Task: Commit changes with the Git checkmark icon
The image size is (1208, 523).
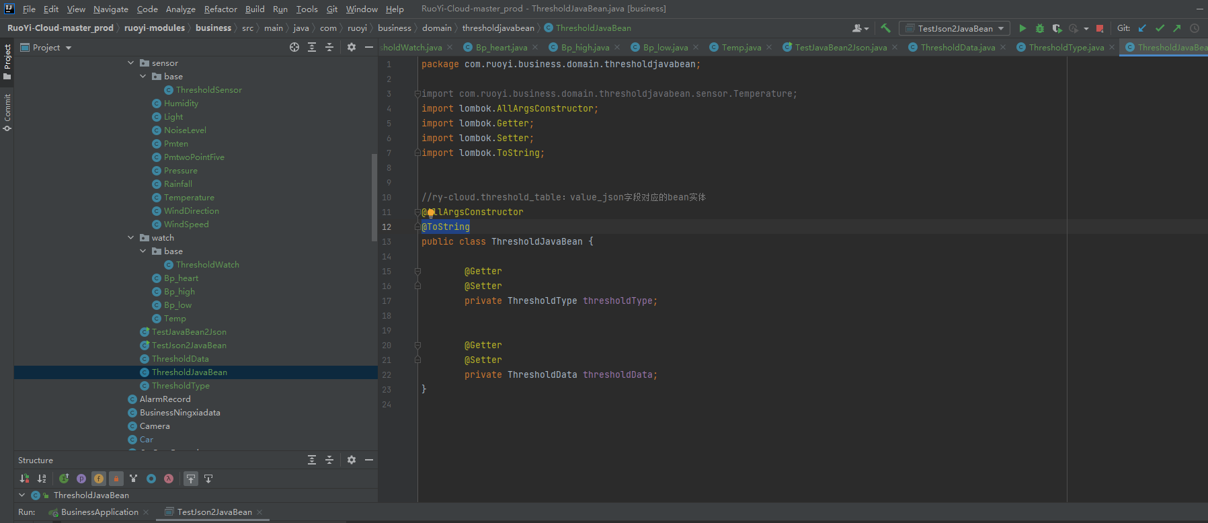Action: (1160, 28)
